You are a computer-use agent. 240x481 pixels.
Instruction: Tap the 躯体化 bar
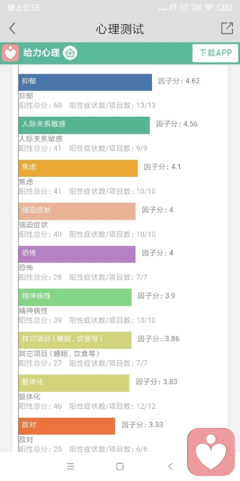(x=74, y=383)
